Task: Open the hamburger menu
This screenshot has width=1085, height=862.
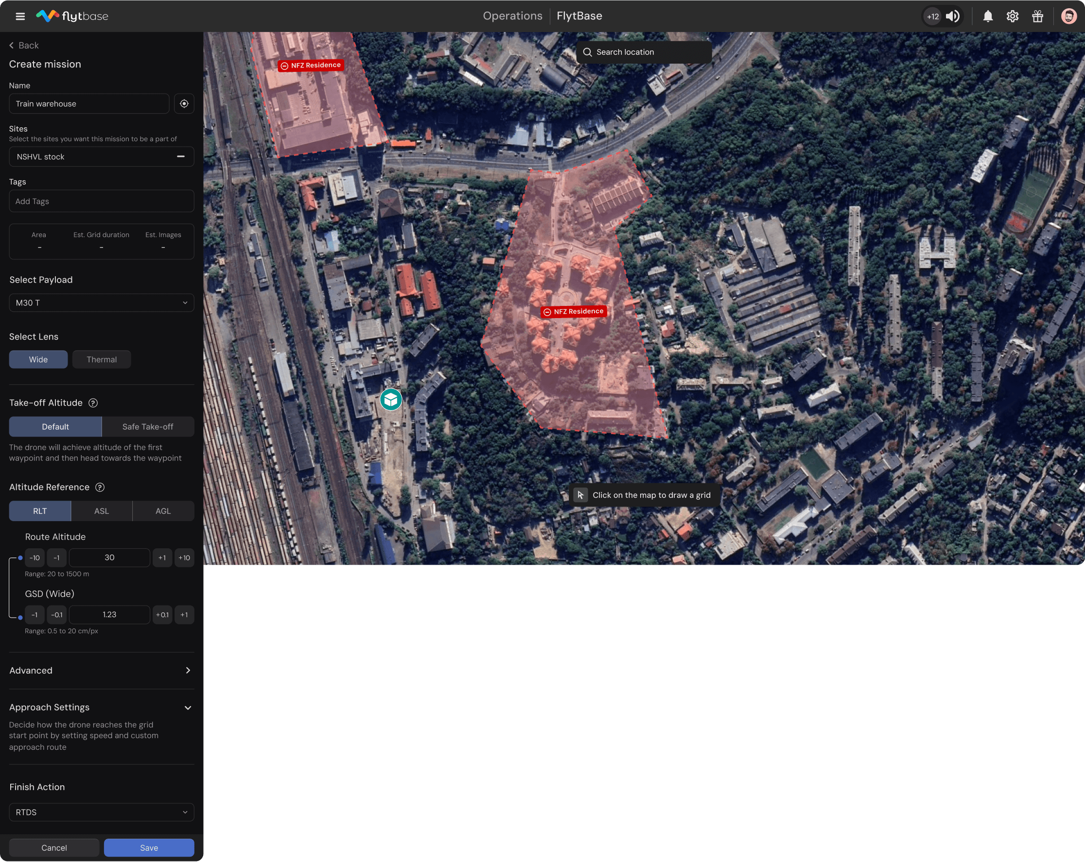Action: pyautogui.click(x=20, y=16)
